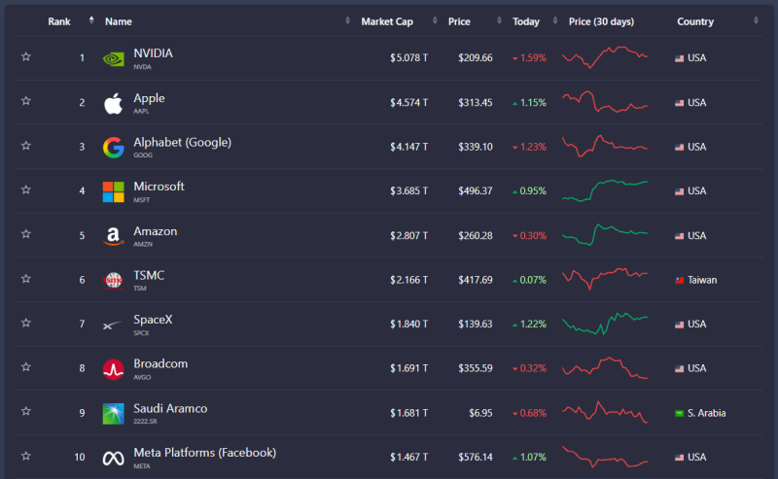This screenshot has width=778, height=479.
Task: Sort by Today change arrows
Action: coord(555,20)
